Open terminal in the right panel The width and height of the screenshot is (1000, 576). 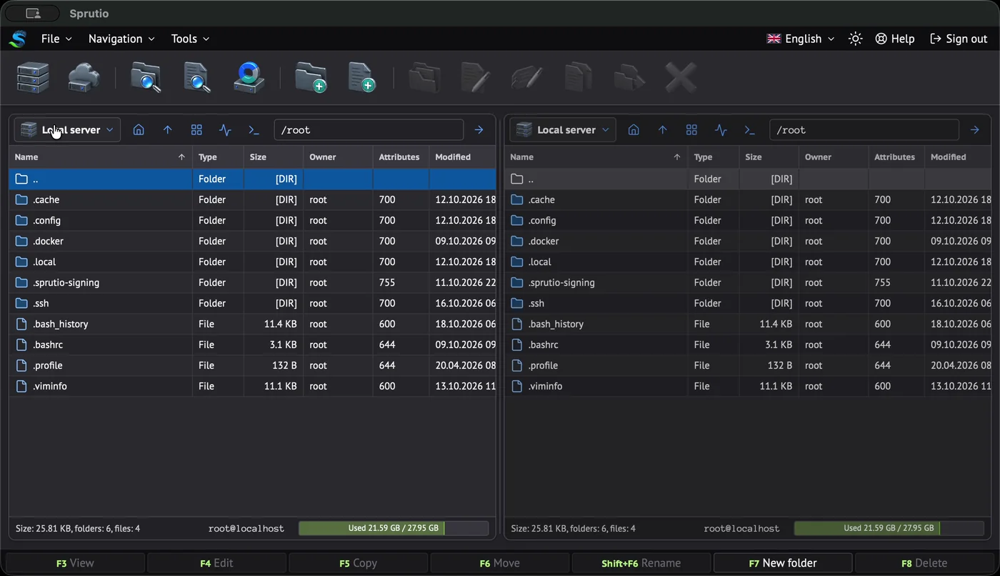(x=749, y=130)
